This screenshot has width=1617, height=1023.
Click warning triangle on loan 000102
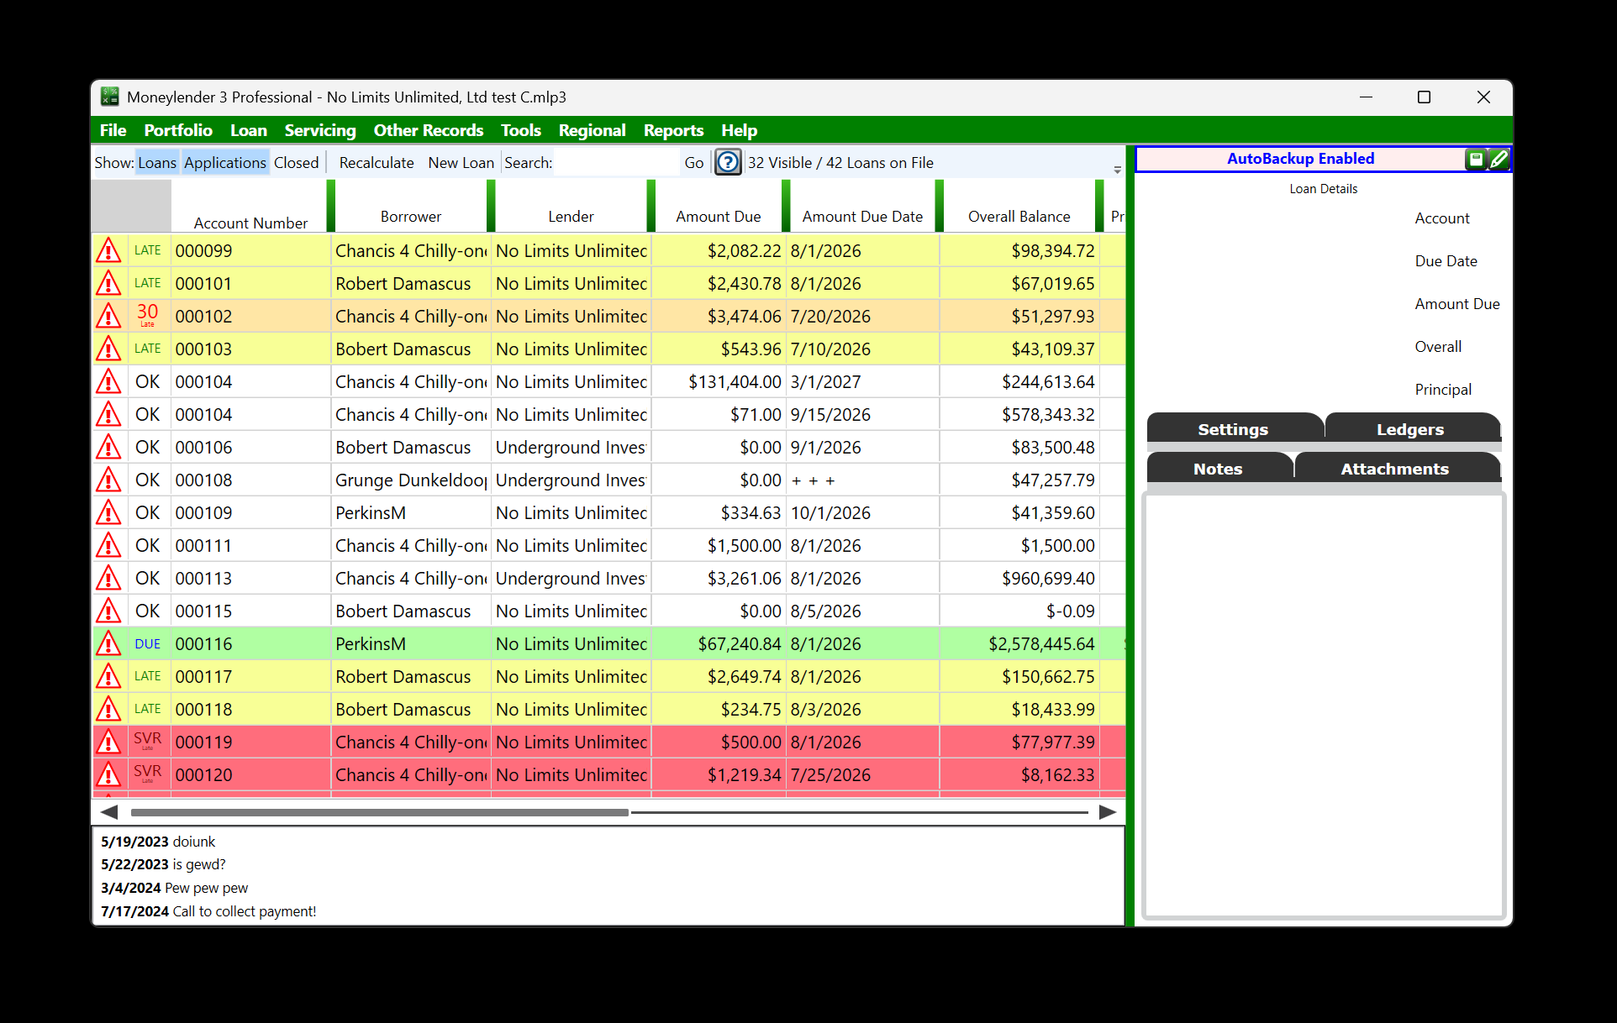pos(108,316)
